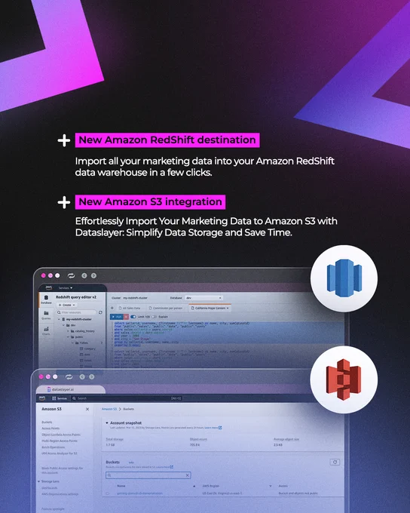410x513 pixels.
Task: Collapse the public schema tree node
Action: (68, 337)
